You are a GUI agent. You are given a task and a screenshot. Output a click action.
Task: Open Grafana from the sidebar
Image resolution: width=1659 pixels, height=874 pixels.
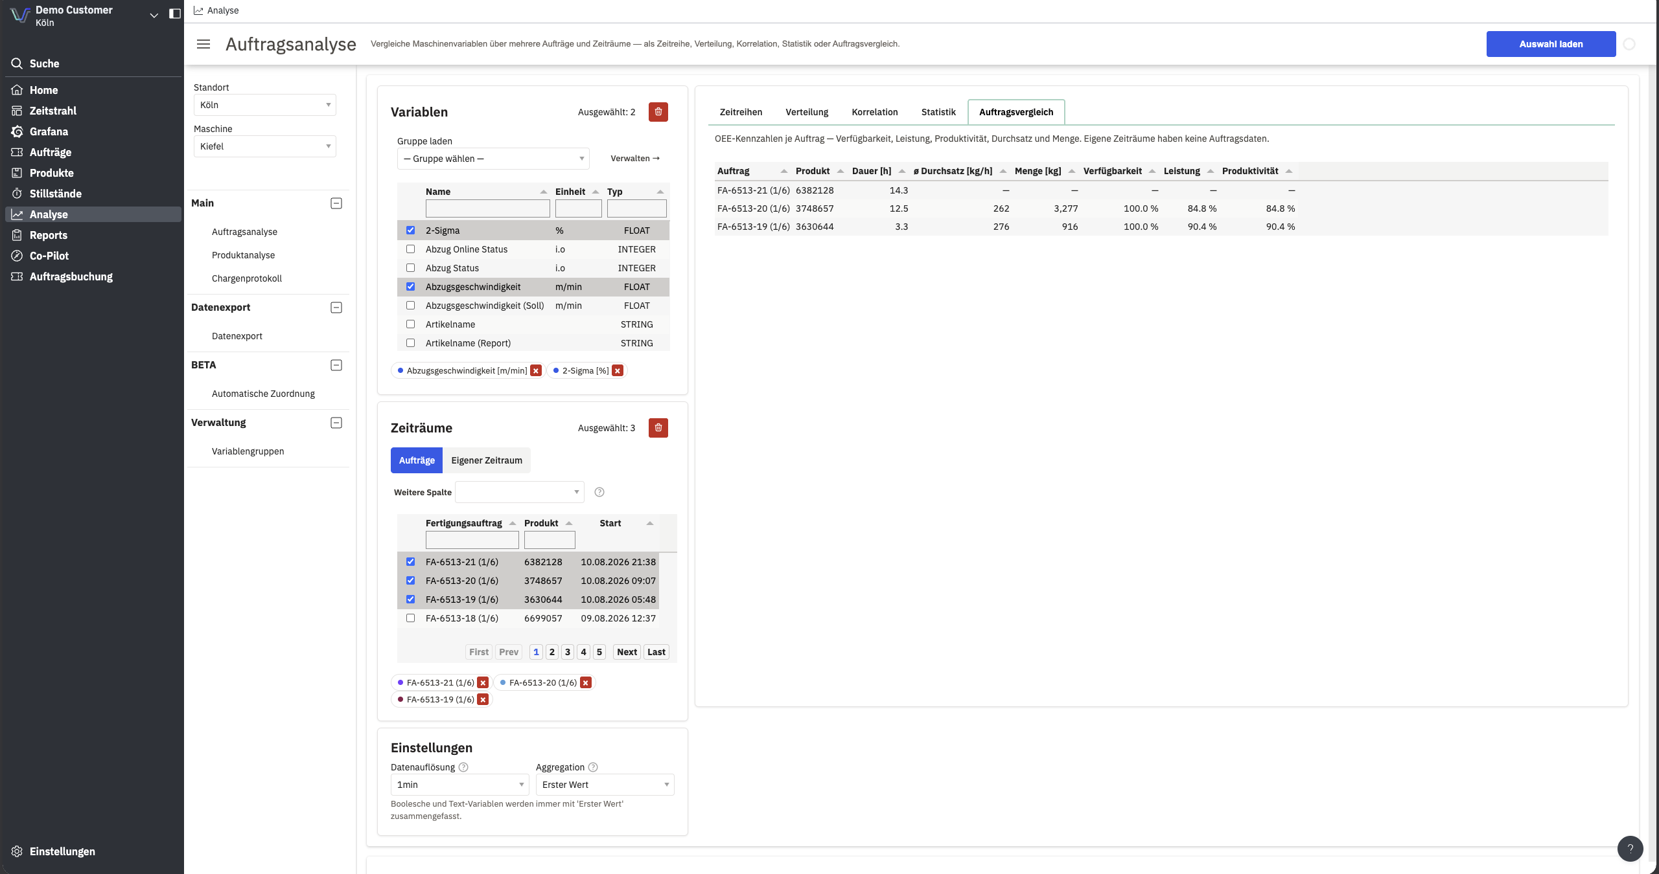[x=49, y=131]
